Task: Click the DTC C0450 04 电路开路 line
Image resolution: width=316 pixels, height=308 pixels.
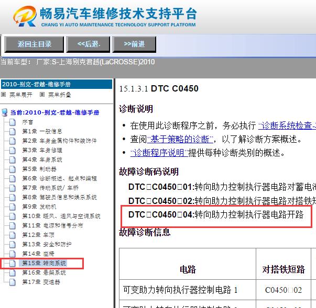Action: pos(216,214)
